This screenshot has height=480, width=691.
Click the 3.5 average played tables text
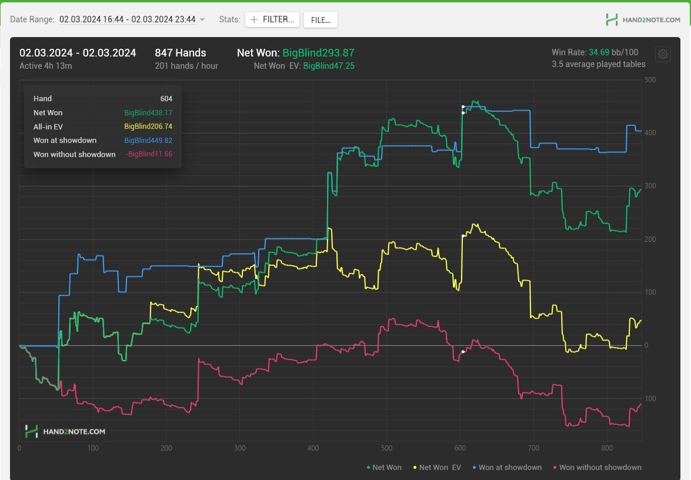[599, 64]
